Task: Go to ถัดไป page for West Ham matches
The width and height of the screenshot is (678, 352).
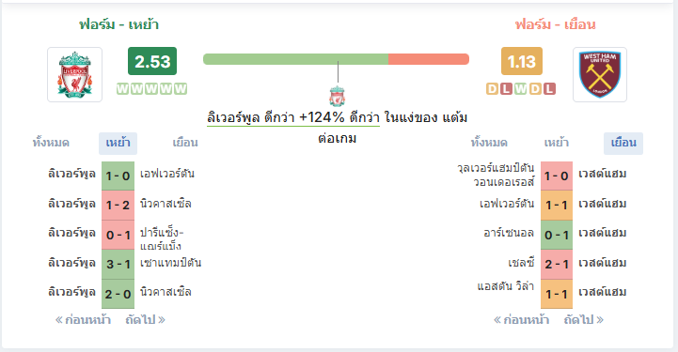Action: pos(584,320)
